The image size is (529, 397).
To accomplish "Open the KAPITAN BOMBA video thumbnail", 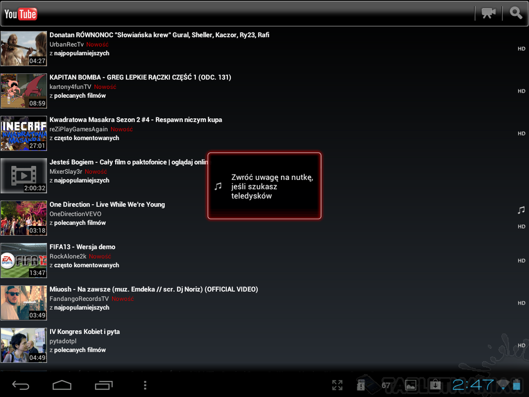I will [24, 91].
